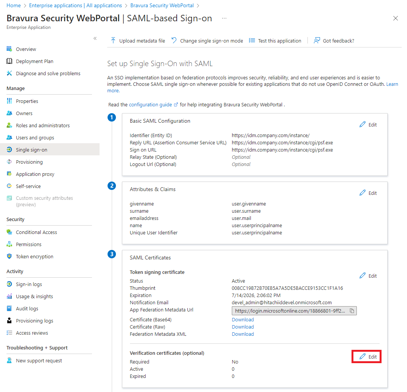Click Upload metadata file

point(138,40)
